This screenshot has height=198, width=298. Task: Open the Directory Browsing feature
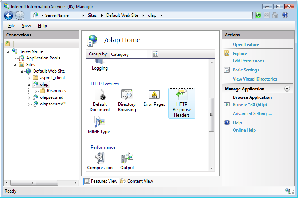127,96
